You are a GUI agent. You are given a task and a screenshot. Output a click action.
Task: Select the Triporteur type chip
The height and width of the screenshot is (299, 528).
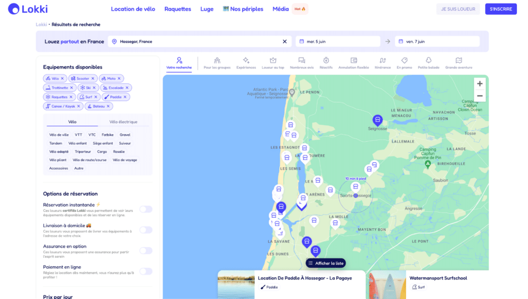click(83, 152)
